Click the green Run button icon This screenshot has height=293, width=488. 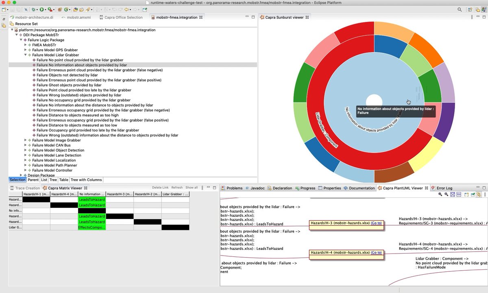41,9
